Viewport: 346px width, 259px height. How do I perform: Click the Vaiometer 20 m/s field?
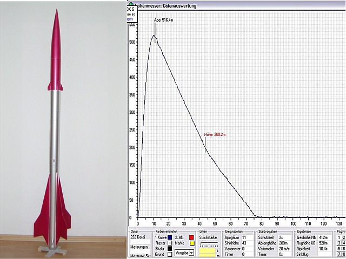click(285, 249)
